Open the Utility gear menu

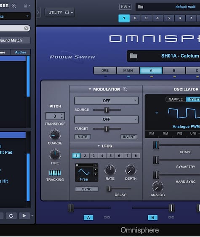tap(59, 13)
